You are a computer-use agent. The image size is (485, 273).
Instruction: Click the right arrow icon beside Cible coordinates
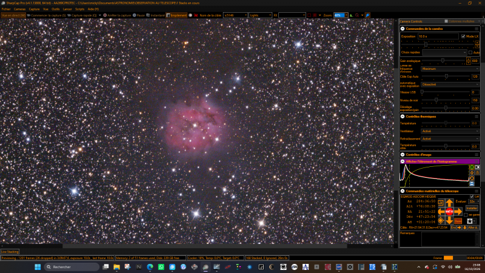[459, 227]
